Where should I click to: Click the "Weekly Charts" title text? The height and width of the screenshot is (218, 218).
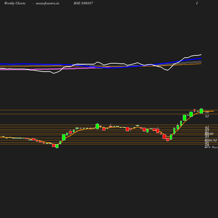[x=15, y=3]
